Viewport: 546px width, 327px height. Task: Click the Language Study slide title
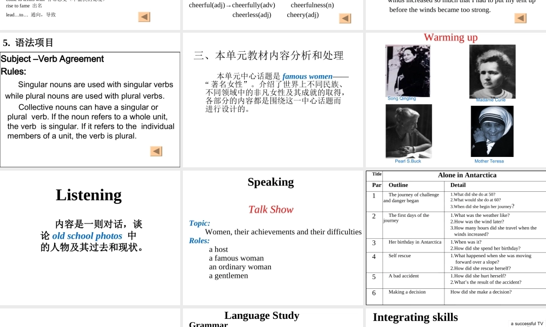(262, 315)
